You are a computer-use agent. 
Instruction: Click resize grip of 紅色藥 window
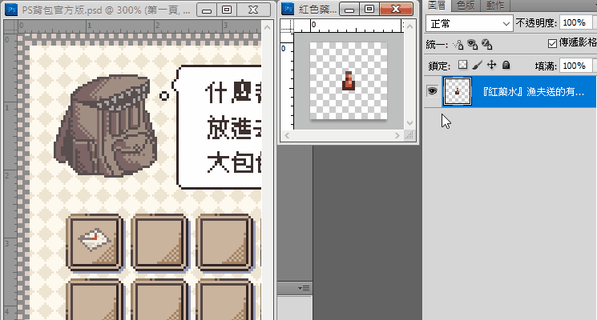pyautogui.click(x=409, y=135)
